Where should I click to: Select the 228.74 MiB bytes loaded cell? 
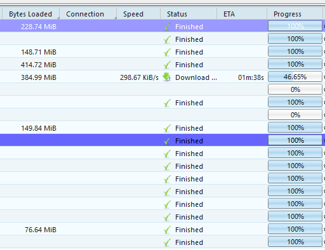[39, 27]
